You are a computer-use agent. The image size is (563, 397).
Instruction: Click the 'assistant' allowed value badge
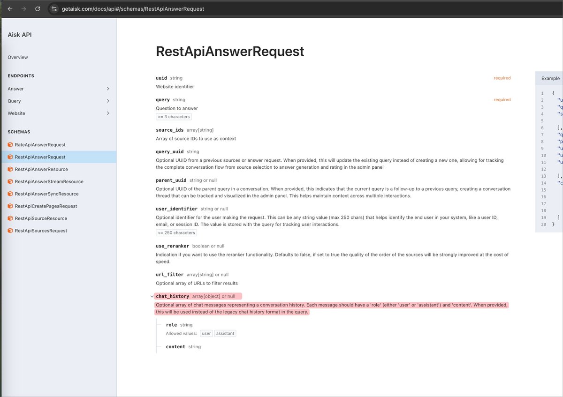click(225, 334)
